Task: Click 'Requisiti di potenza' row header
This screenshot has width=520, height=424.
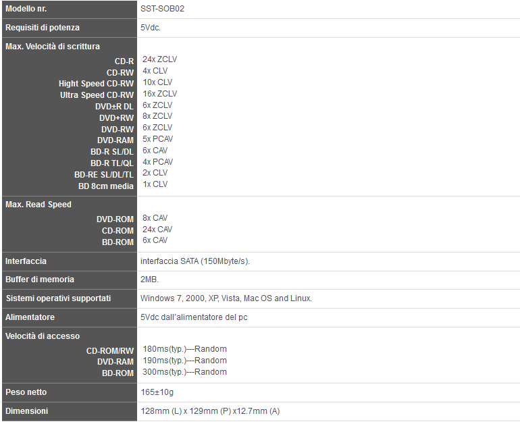Action: (43, 28)
